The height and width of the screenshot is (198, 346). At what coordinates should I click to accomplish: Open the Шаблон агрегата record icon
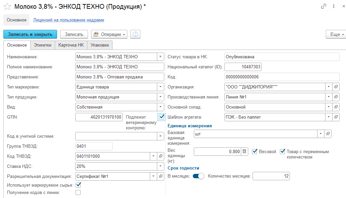[336, 117]
